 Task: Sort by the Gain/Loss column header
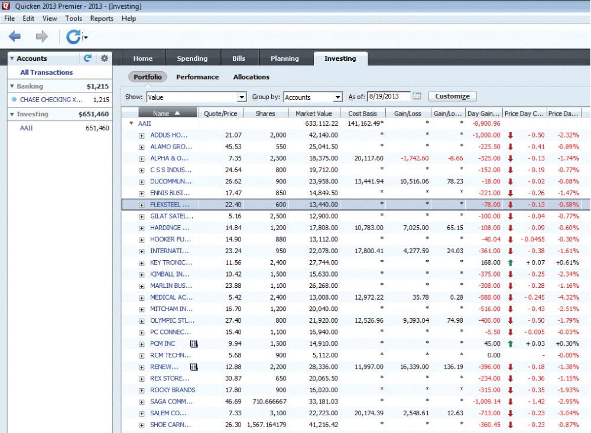tap(407, 113)
